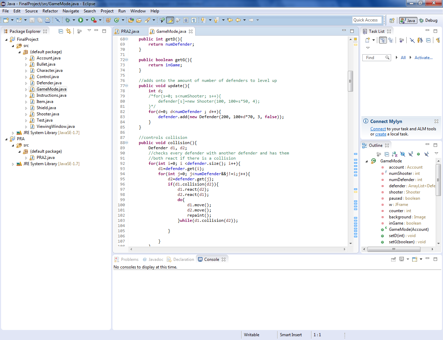443x340 pixels.
Task: Click the Print icon in the toolbar
Action: [47, 20]
